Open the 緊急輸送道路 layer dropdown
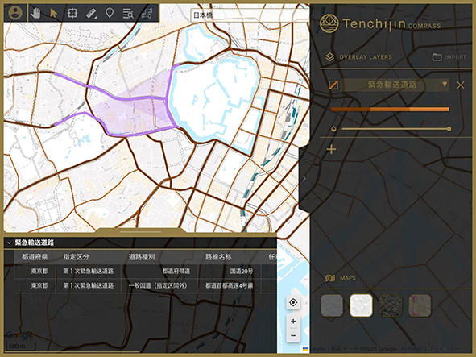This screenshot has height=357, width=476. (x=445, y=84)
